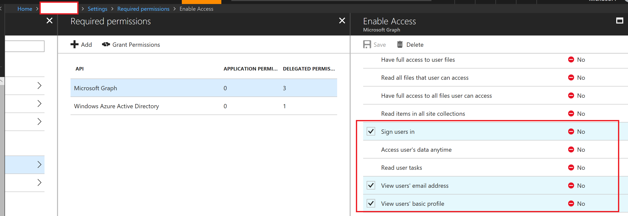Click the Save button label
The height and width of the screenshot is (216, 628).
(380, 44)
